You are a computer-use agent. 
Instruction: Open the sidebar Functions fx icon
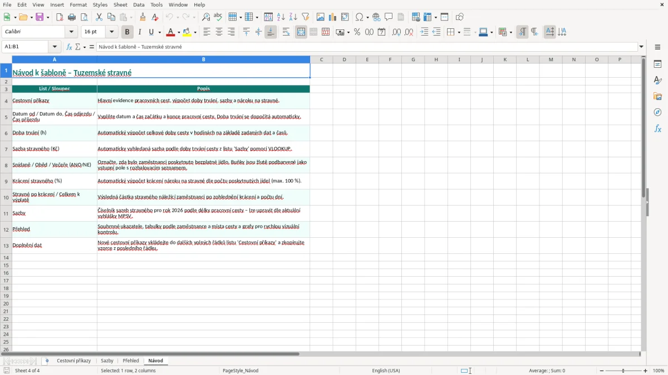(657, 128)
